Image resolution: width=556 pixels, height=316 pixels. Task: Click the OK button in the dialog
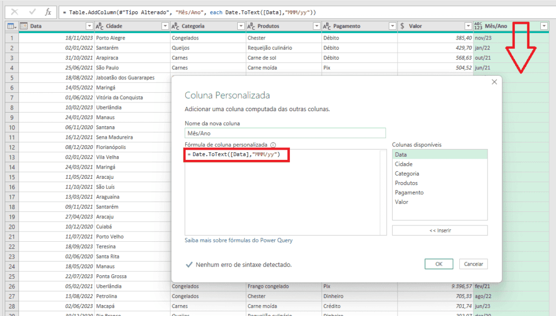(x=439, y=264)
